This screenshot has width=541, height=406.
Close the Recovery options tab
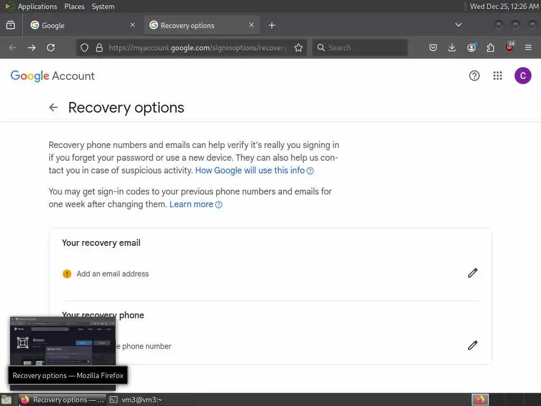[251, 25]
